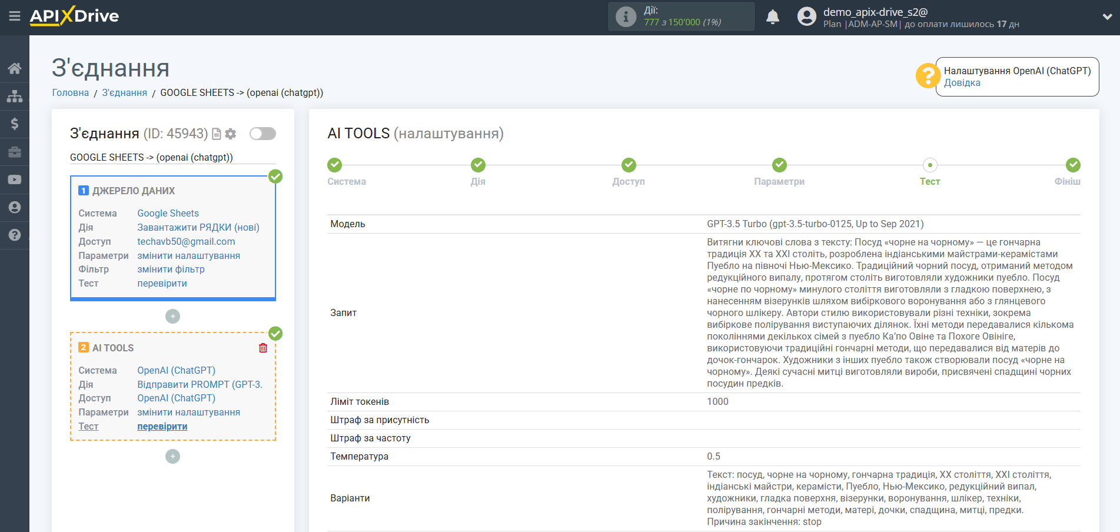Click перевірити in data source block
The image size is (1120, 532).
pos(162,284)
